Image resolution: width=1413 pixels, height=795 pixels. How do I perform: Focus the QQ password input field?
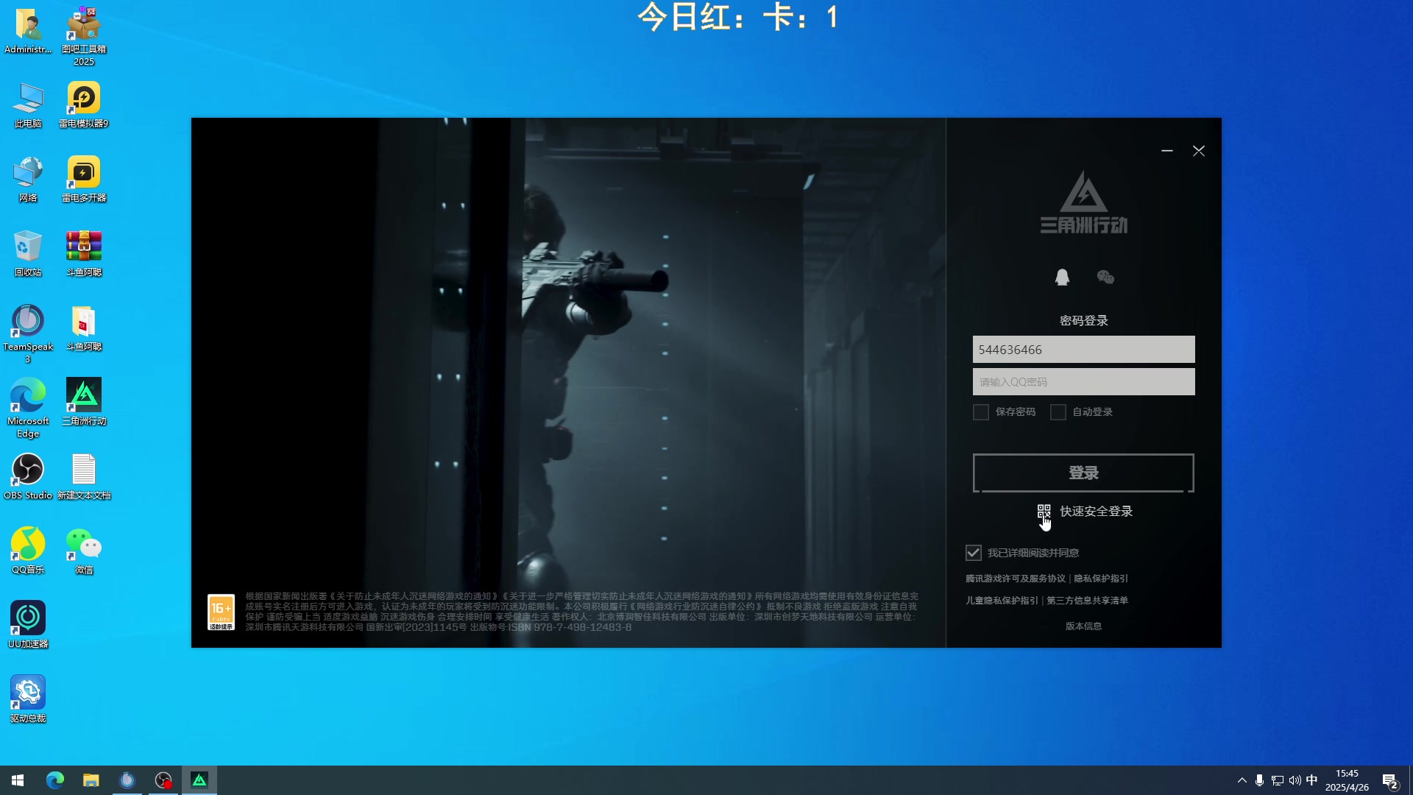pyautogui.click(x=1083, y=382)
